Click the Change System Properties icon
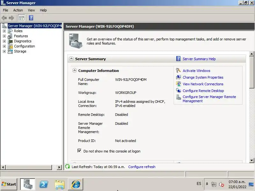Screen dimensions: 255x191 point(178,77)
